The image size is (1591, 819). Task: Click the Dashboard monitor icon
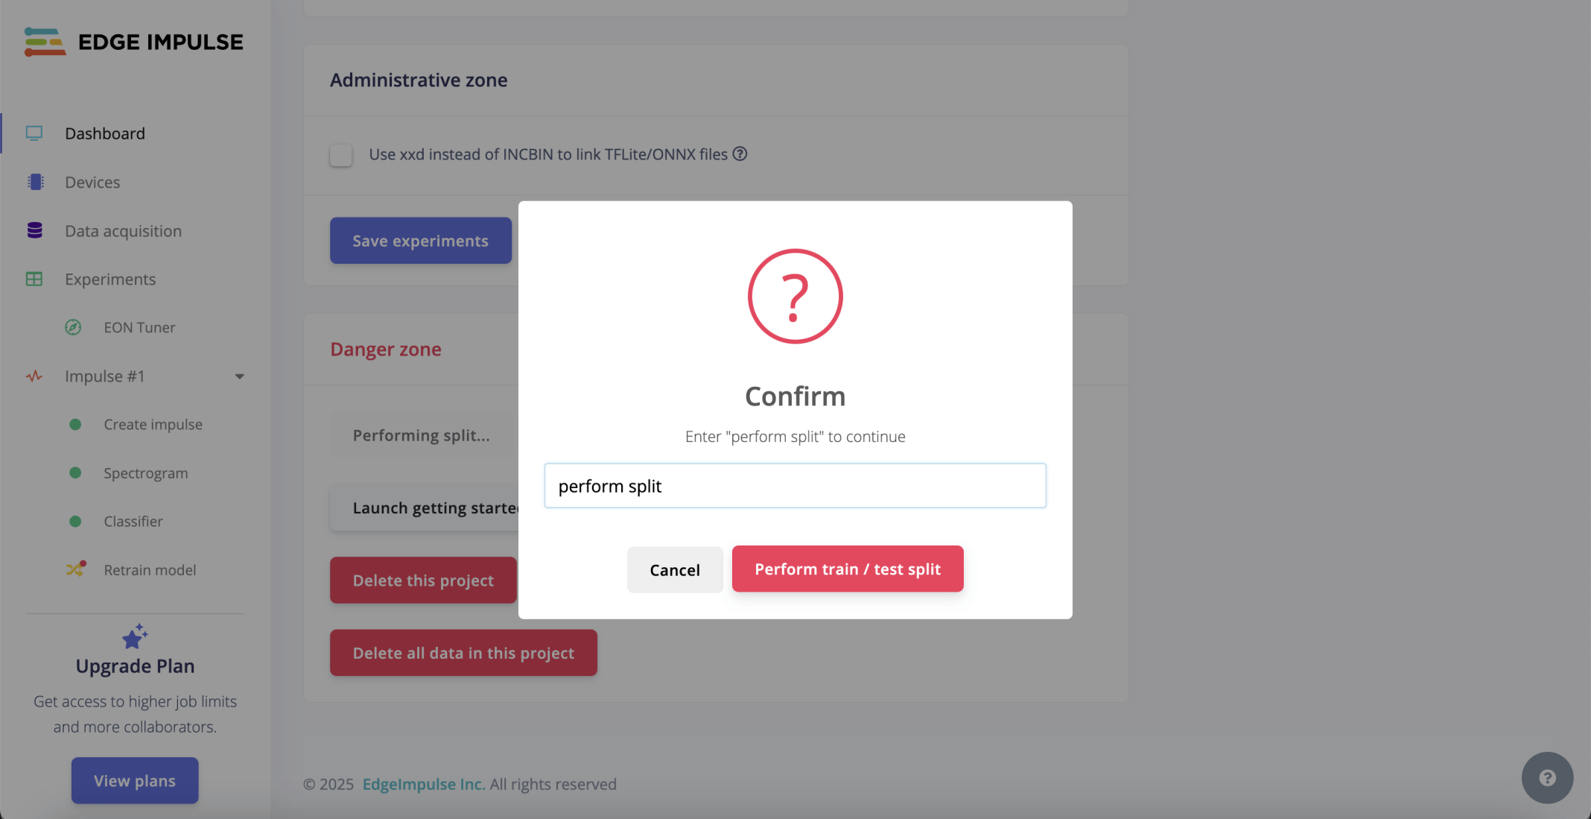[x=34, y=133]
